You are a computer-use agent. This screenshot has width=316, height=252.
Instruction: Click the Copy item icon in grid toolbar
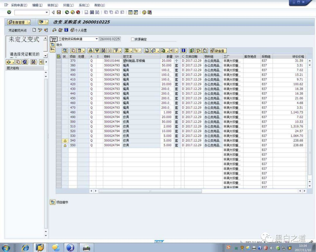click(73, 51)
